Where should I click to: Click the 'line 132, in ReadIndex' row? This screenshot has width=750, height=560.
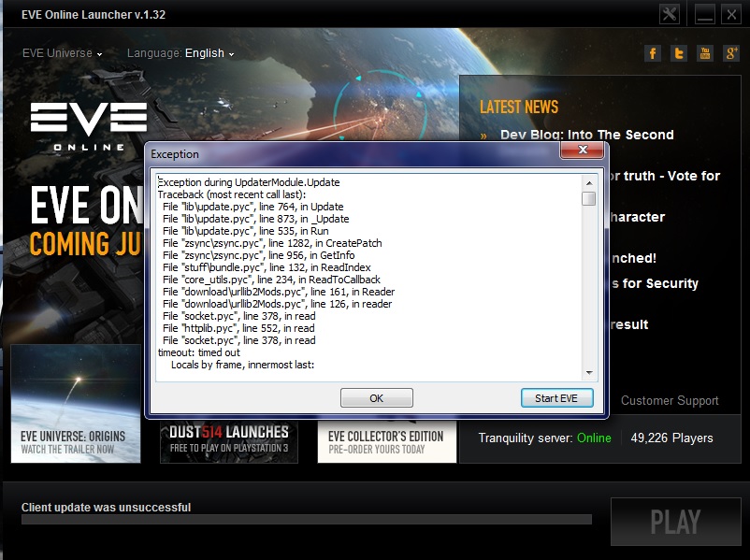267,267
